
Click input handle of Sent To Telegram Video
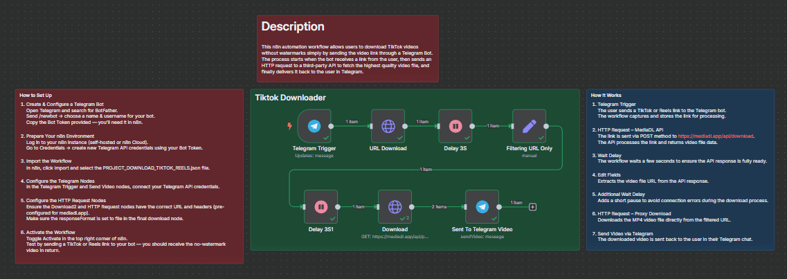[465, 206]
